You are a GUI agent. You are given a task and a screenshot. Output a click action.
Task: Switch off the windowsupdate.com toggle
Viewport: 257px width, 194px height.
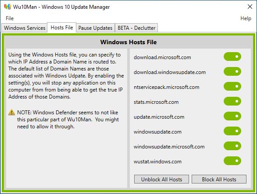coord(232,131)
